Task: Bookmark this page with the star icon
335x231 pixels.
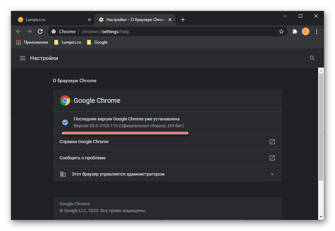Action: 281,31
